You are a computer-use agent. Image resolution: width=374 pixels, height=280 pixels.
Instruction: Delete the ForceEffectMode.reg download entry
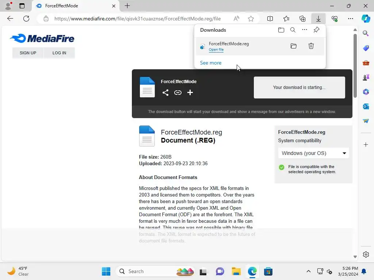[311, 46]
